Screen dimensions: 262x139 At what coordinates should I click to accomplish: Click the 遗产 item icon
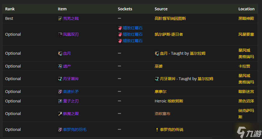tap(60, 66)
